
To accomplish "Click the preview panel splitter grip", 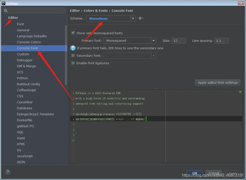I will [x=156, y=88].
